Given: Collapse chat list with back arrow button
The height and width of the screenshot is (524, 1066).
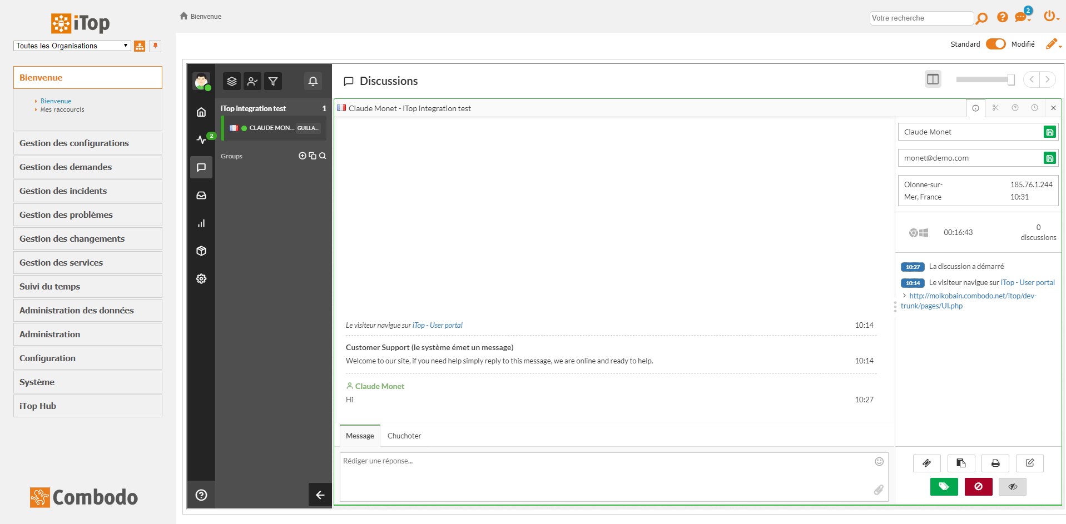Looking at the screenshot, I should pyautogui.click(x=320, y=495).
